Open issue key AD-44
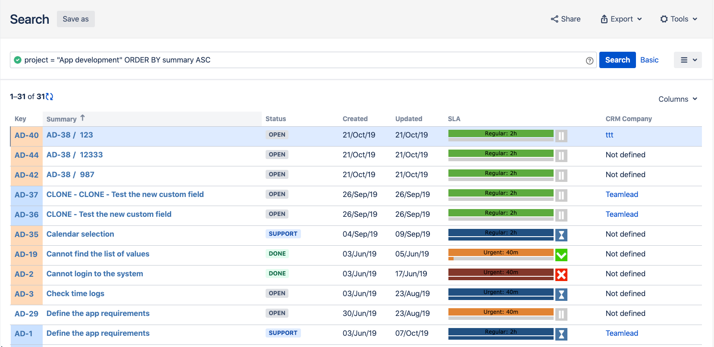The height and width of the screenshot is (347, 714). tap(26, 155)
